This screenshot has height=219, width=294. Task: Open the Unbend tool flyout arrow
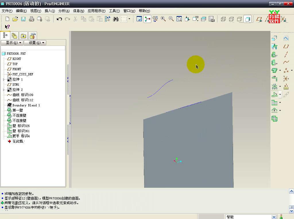(x=280, y=95)
